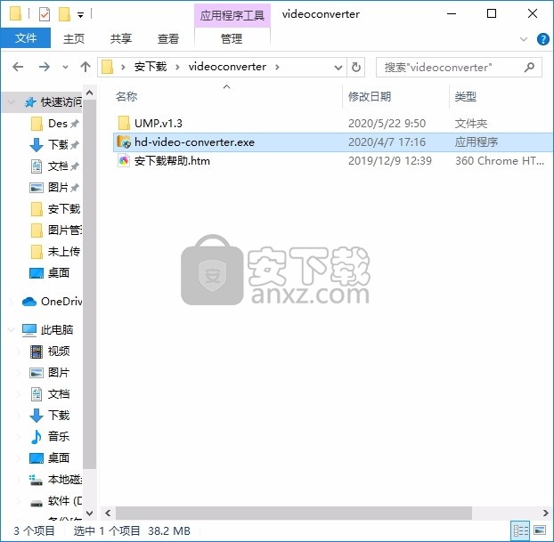
Task: Click the 安下载帮助.htm browser icon
Action: (x=124, y=161)
